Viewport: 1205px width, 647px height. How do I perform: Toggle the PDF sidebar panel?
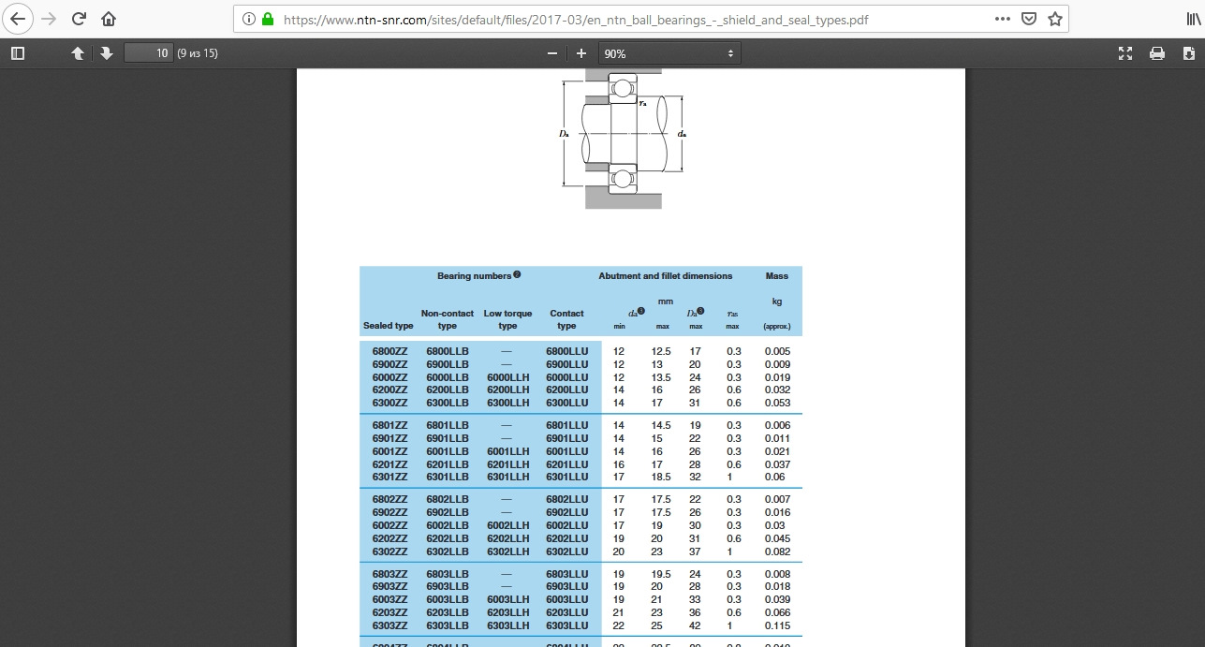(17, 53)
